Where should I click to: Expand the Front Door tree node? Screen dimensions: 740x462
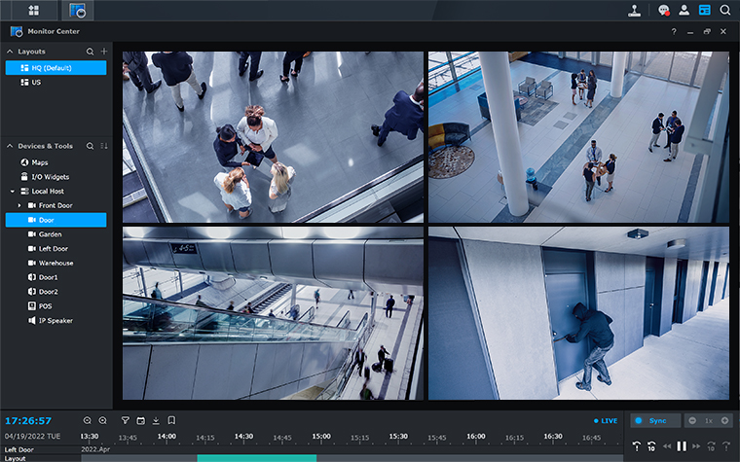coord(19,205)
